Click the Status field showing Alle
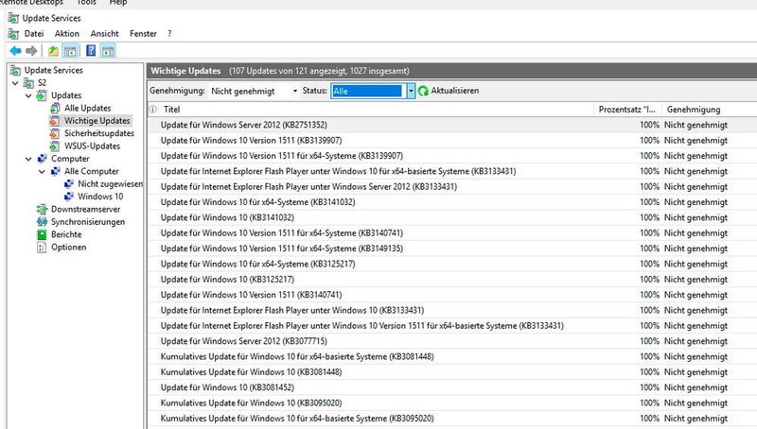Image resolution: width=757 pixels, height=429 pixels. [367, 91]
